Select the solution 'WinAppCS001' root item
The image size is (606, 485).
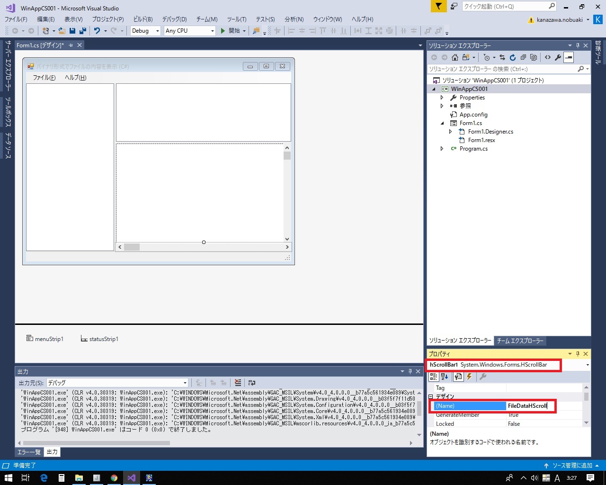[x=492, y=81]
